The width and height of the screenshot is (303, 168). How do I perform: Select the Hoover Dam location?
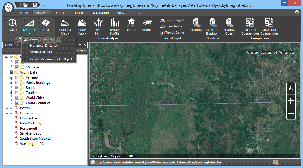tap(30, 118)
